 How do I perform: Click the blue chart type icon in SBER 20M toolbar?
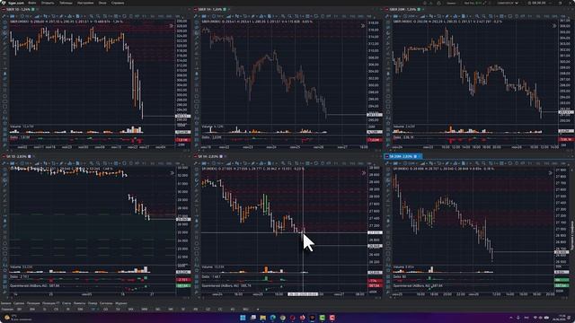pyautogui.click(x=395, y=16)
